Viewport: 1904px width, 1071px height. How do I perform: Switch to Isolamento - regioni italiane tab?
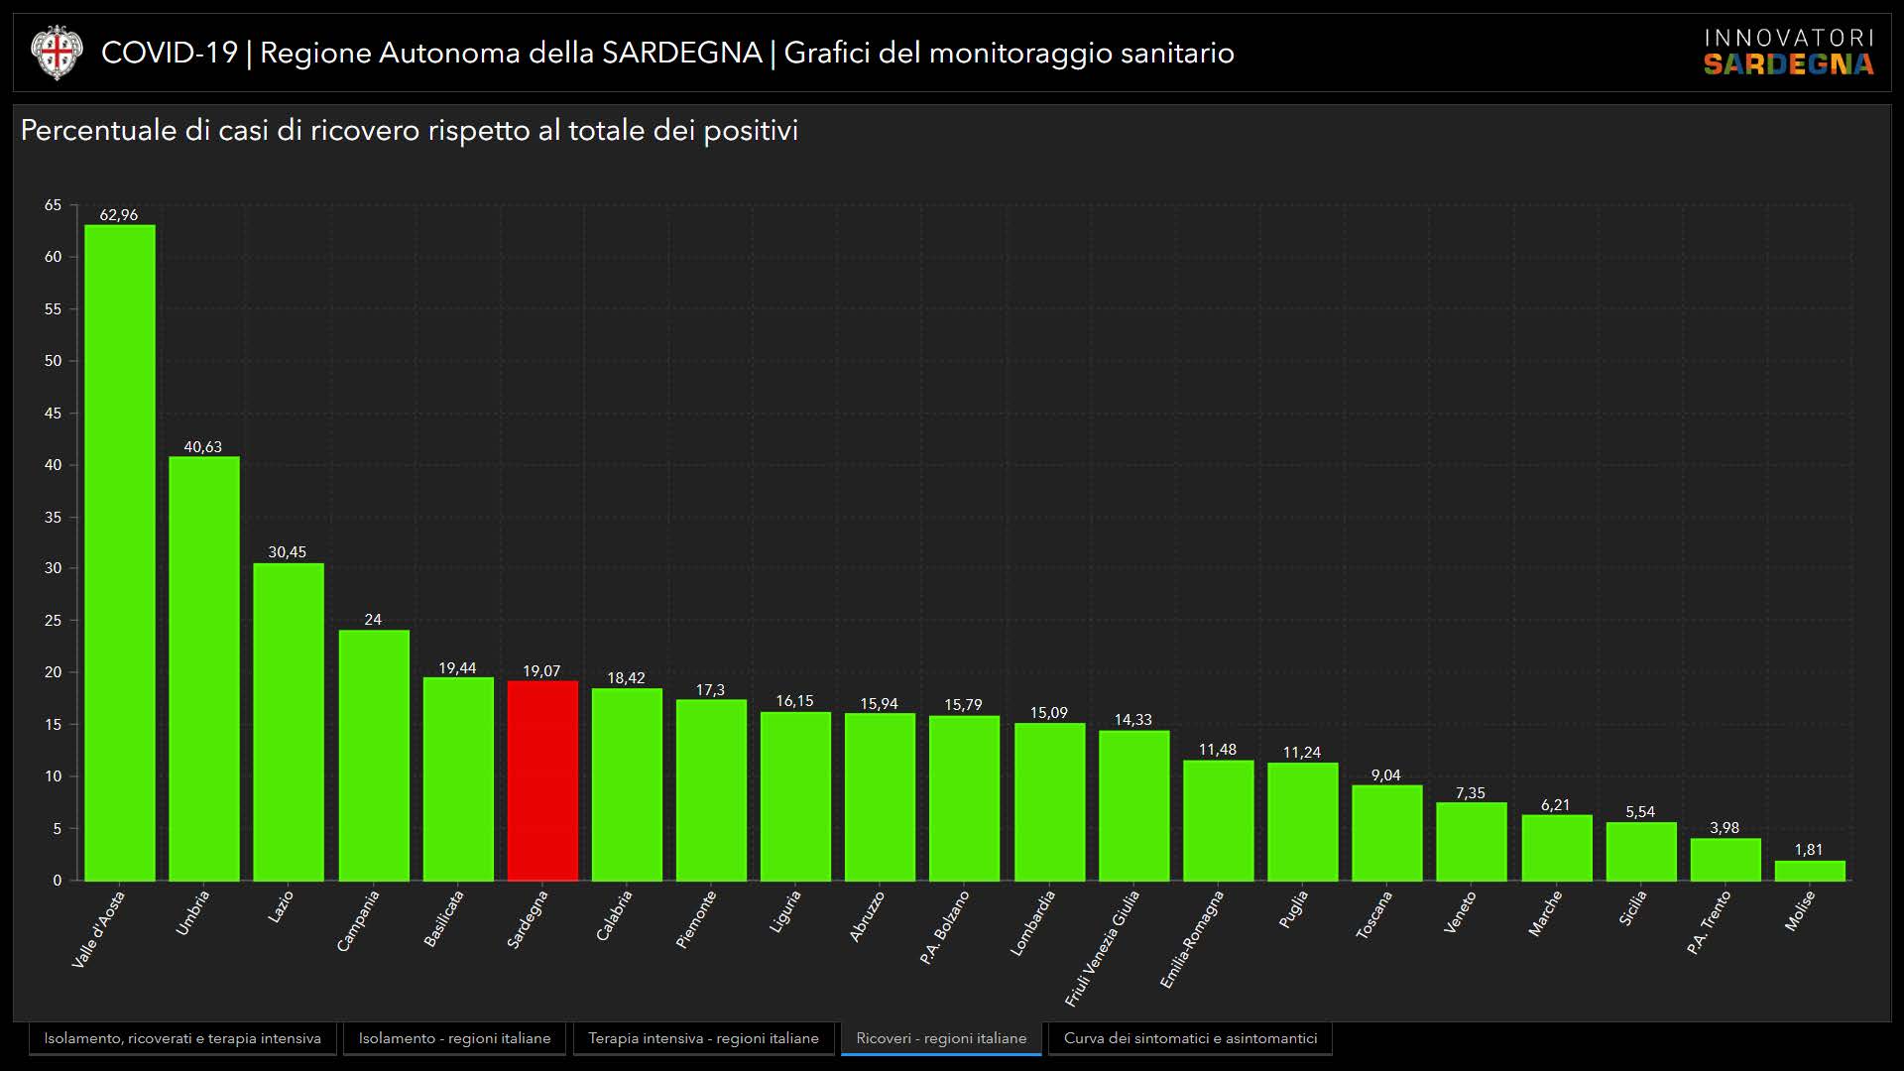pyautogui.click(x=454, y=1038)
